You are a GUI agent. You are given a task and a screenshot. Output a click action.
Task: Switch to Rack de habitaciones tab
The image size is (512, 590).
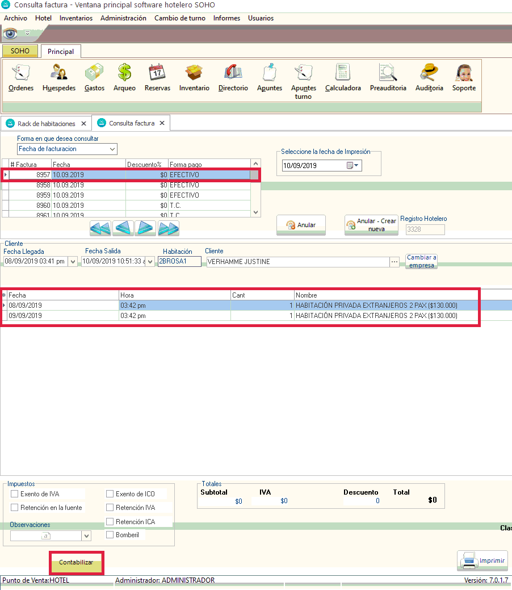(46, 123)
